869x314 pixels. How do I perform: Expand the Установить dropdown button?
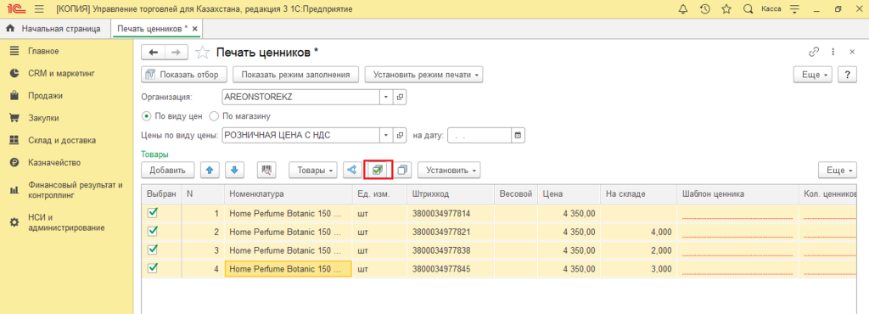(449, 171)
